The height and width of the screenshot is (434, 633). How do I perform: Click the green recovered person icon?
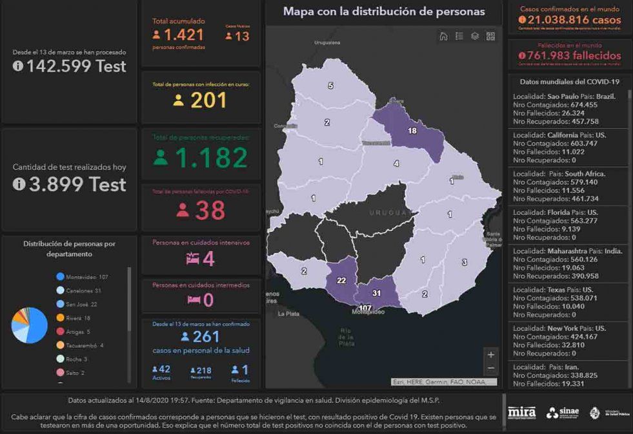(161, 158)
